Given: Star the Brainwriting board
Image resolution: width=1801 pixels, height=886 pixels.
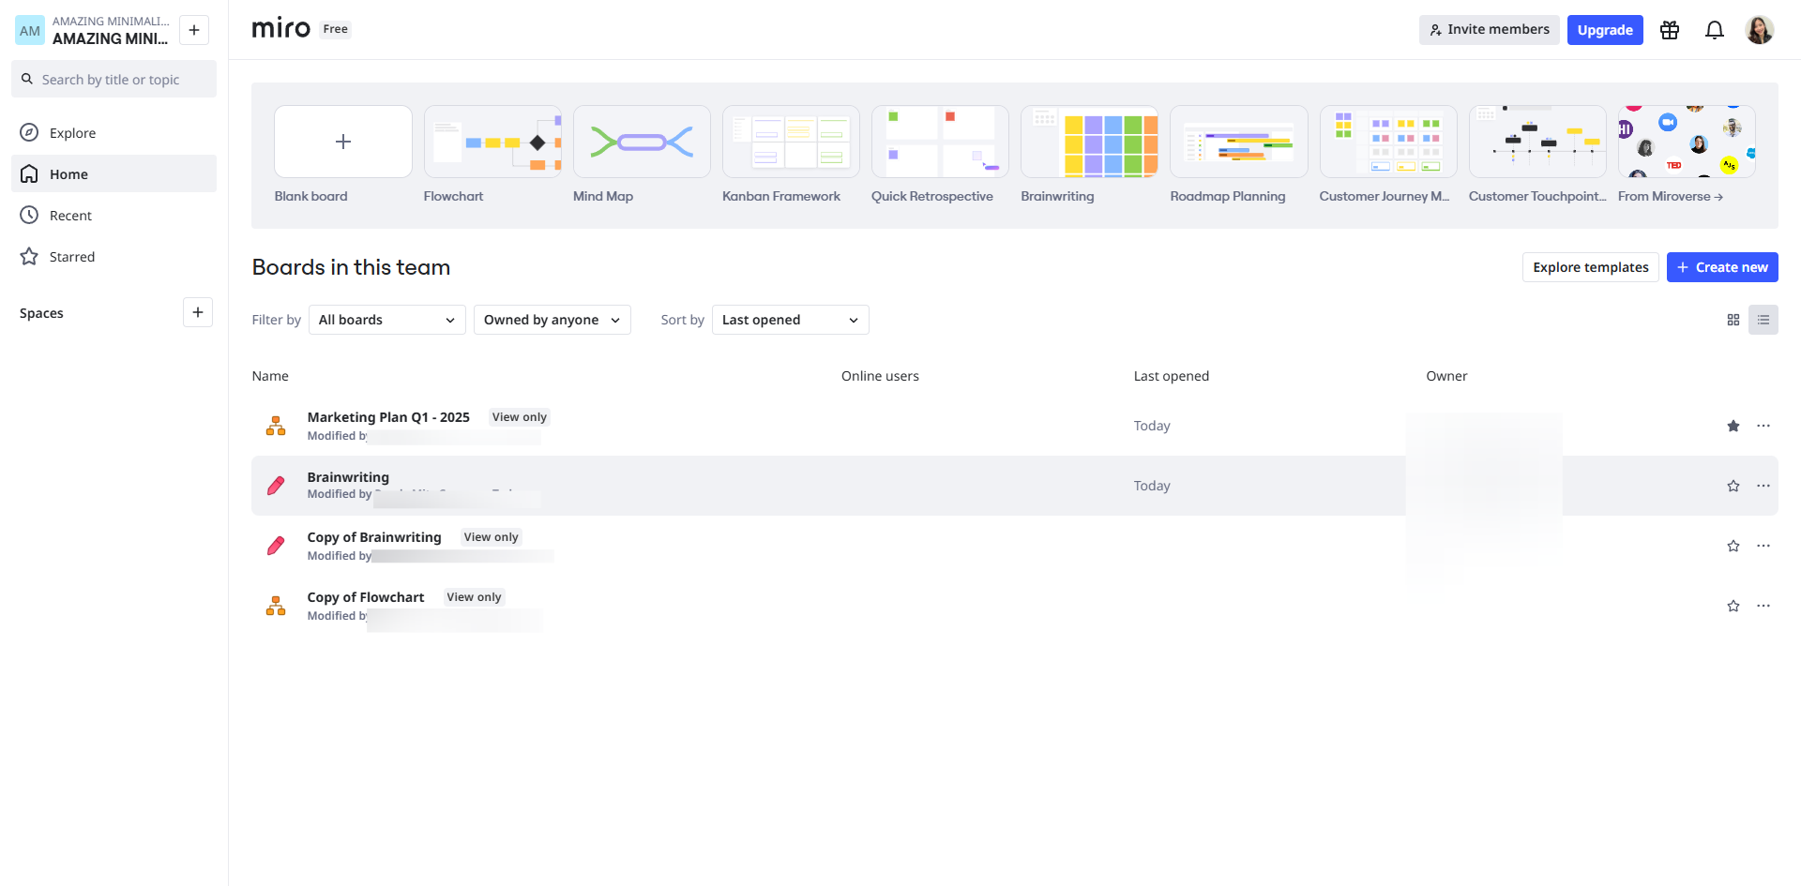Looking at the screenshot, I should (1733, 486).
